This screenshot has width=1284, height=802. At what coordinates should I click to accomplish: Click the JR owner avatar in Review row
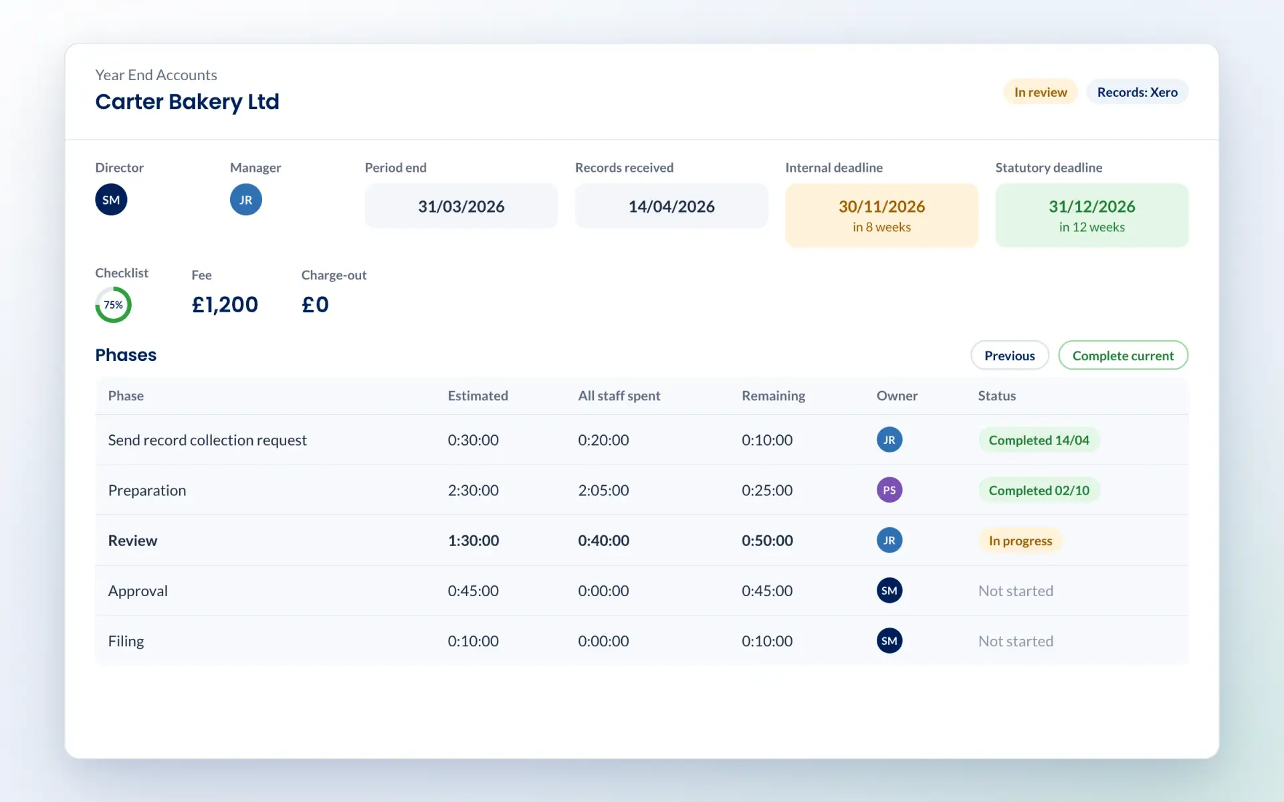[x=889, y=540]
